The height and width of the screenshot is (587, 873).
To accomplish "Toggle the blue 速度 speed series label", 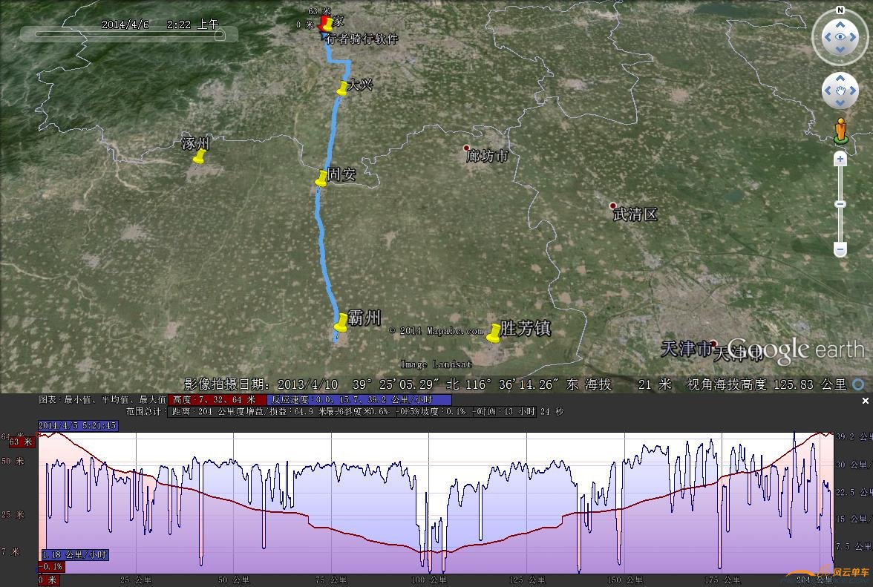I will (x=359, y=400).
